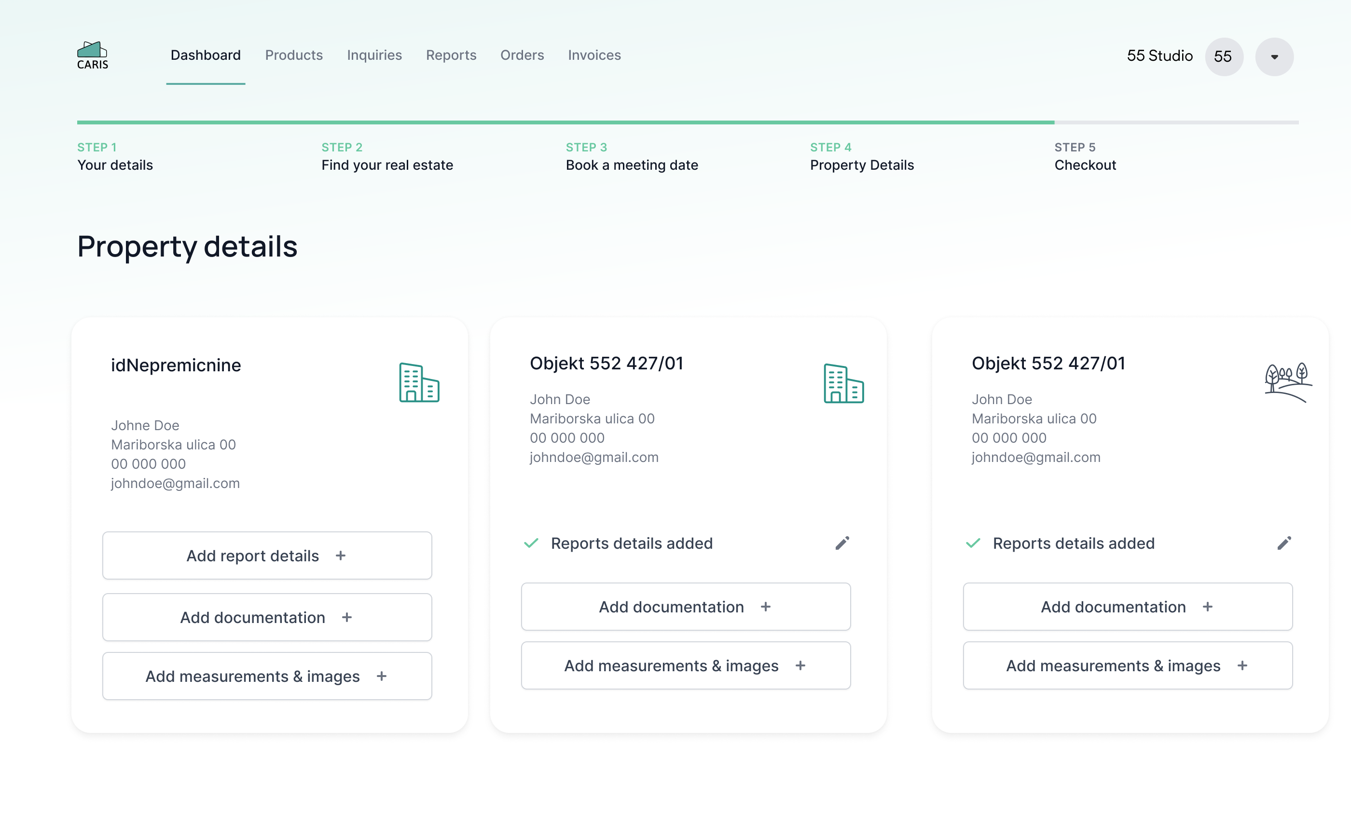Toggle Reports details added on middle card
This screenshot has width=1351, height=840.
pyautogui.click(x=633, y=543)
